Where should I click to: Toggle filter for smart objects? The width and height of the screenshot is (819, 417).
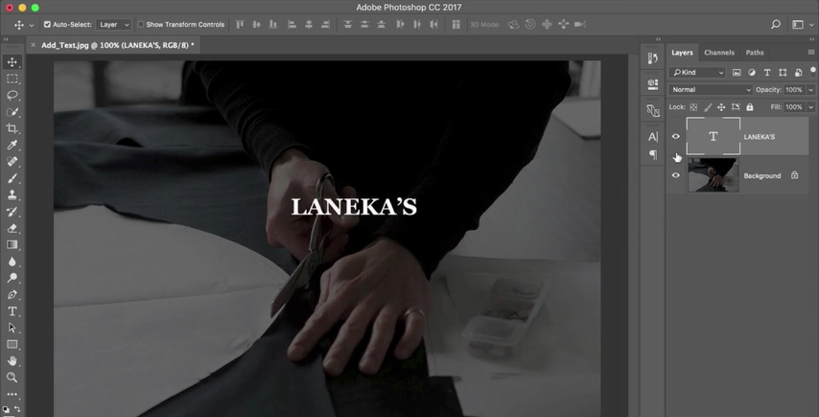click(x=798, y=72)
